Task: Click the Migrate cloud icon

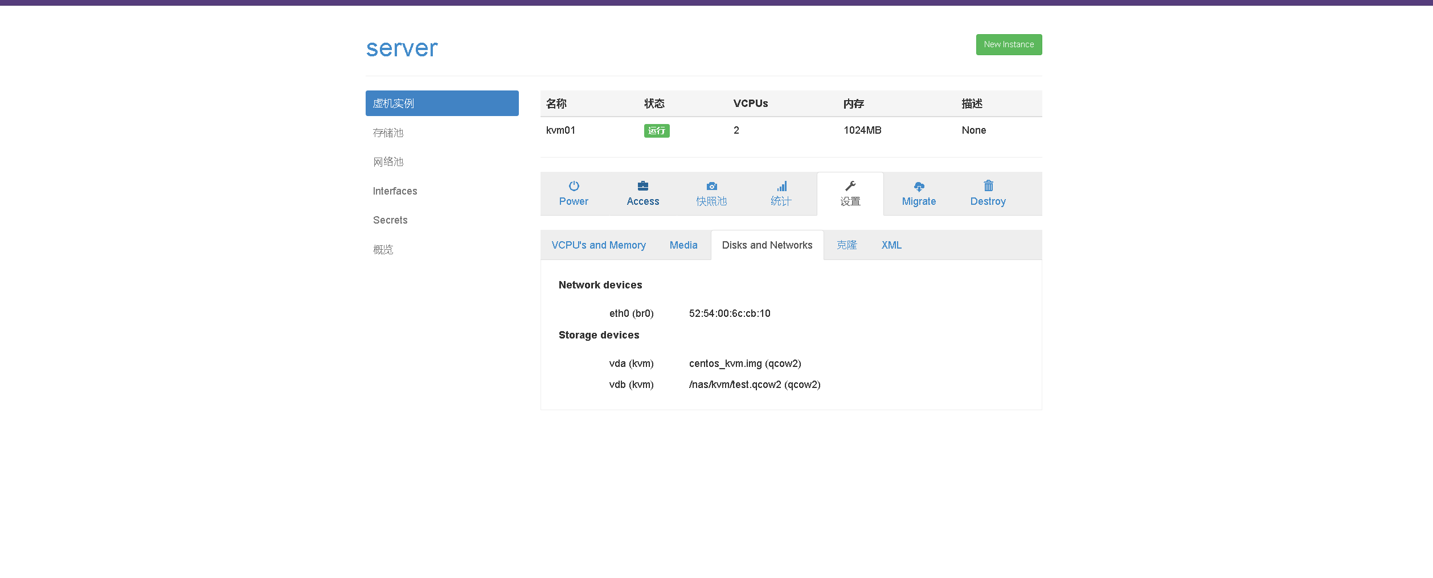Action: click(919, 186)
